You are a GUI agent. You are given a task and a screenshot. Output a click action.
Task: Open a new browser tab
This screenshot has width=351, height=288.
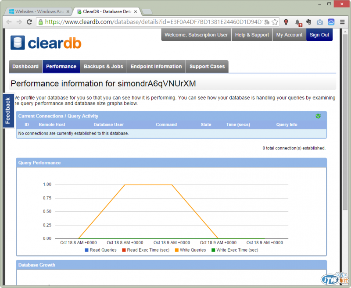pos(147,12)
